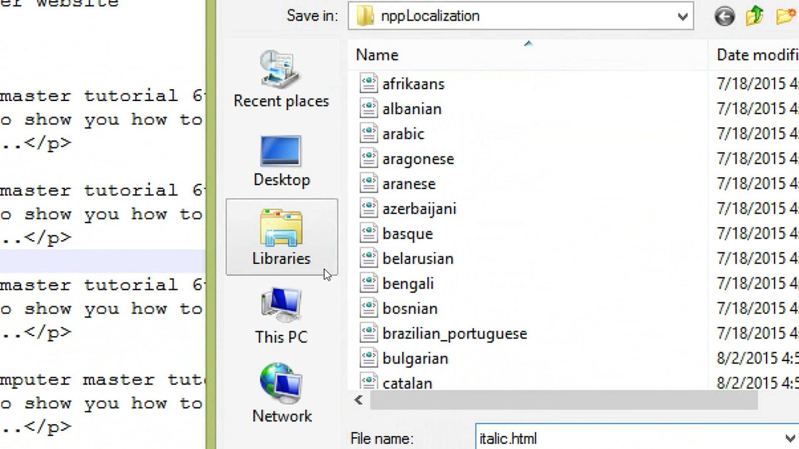The height and width of the screenshot is (449, 799).
Task: Select the bengali file icon
Action: pyautogui.click(x=369, y=283)
